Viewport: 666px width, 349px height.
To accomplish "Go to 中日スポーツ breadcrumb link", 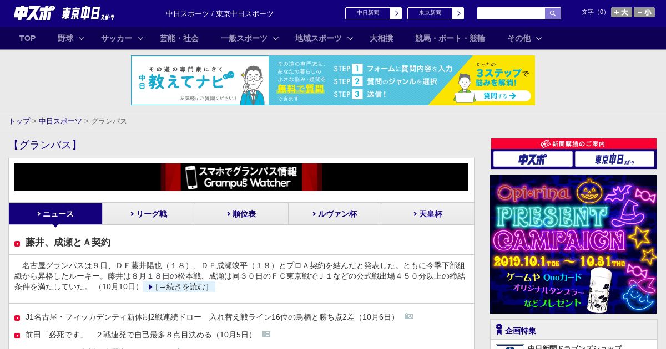I will coord(60,121).
